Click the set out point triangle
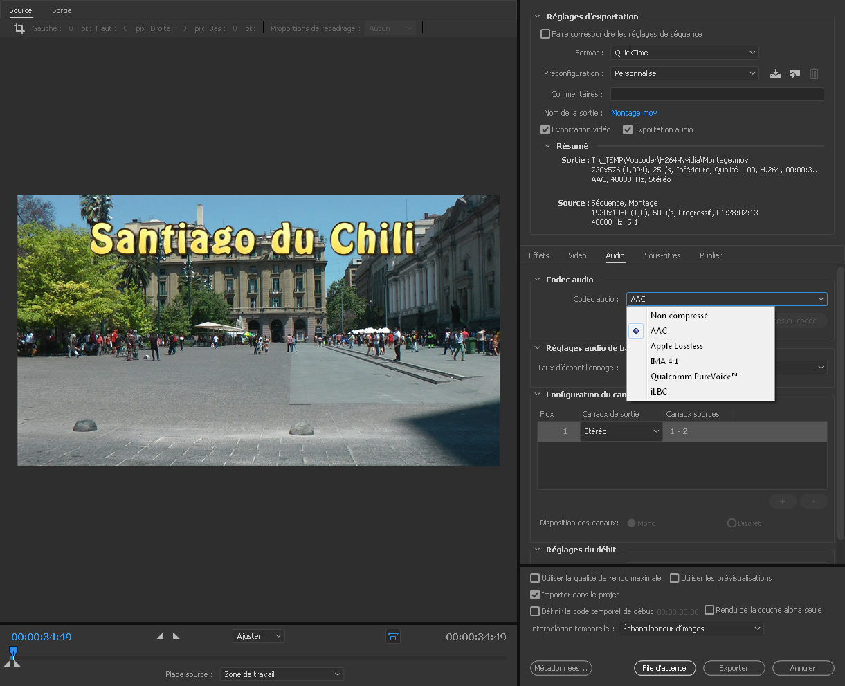This screenshot has width=845, height=686. click(176, 636)
